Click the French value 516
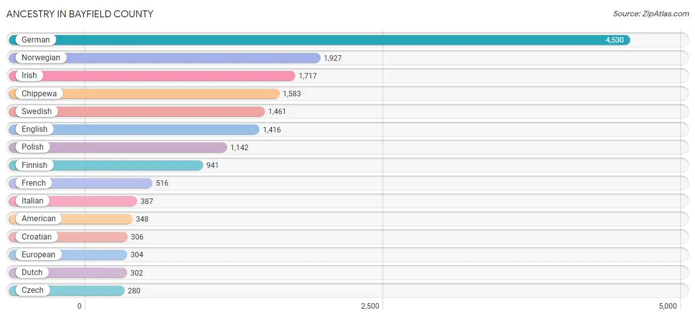 coord(162,183)
